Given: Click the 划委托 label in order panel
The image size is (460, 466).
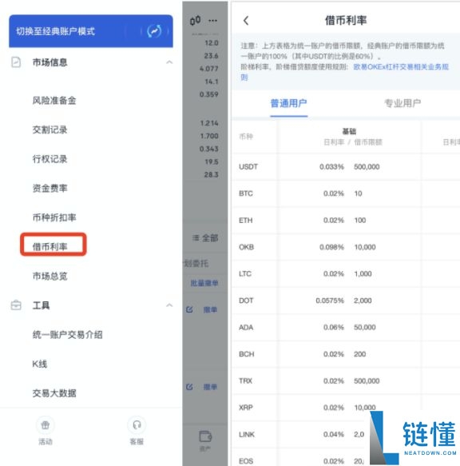Looking at the screenshot, I should [196, 263].
